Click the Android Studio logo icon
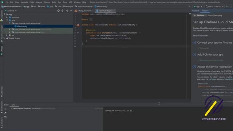This screenshot has width=233, height=131. tap(2, 2)
